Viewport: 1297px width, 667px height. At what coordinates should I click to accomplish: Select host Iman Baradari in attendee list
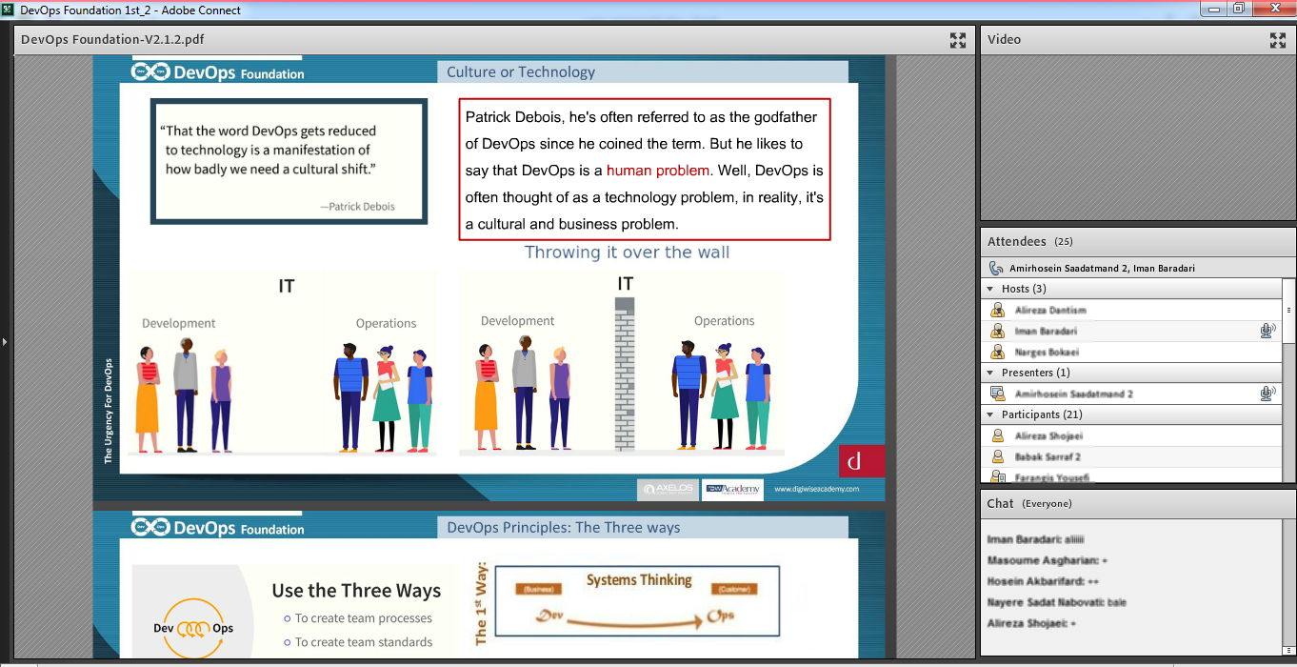click(1132, 331)
